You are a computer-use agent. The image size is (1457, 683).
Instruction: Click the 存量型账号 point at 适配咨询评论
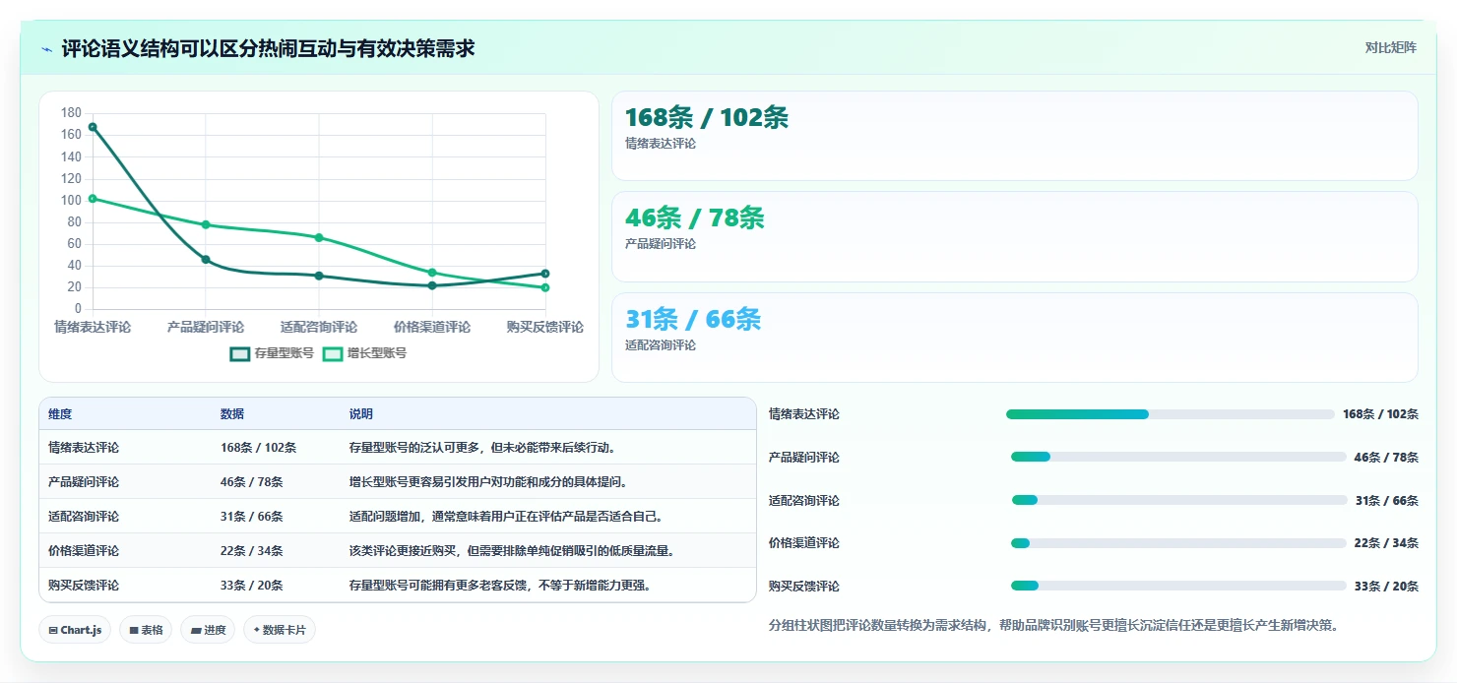(x=319, y=276)
